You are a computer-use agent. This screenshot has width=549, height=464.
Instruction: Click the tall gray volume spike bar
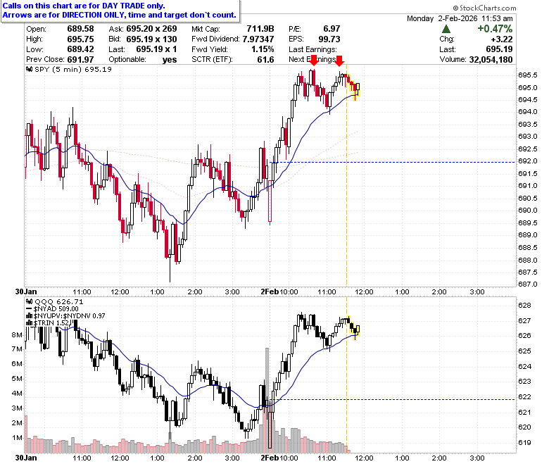point(267,400)
